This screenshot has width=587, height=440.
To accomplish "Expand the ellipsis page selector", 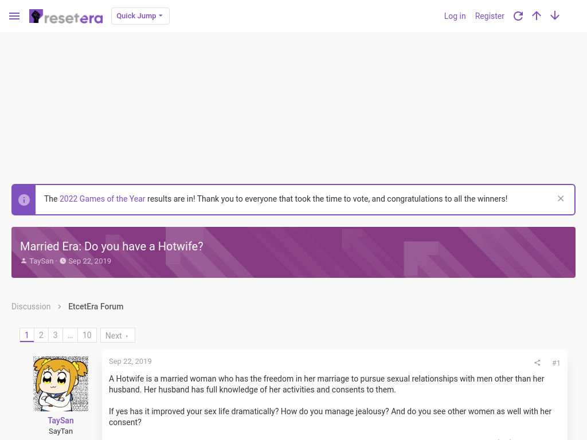I will [x=70, y=335].
